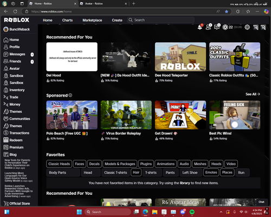Open Official Store cart in sidebar
271x217 pixels.
click(17, 203)
